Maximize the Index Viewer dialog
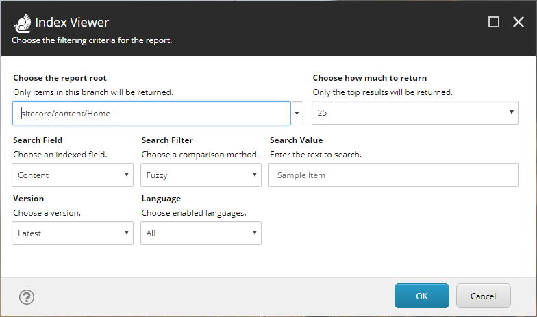The image size is (537, 317). tap(494, 22)
